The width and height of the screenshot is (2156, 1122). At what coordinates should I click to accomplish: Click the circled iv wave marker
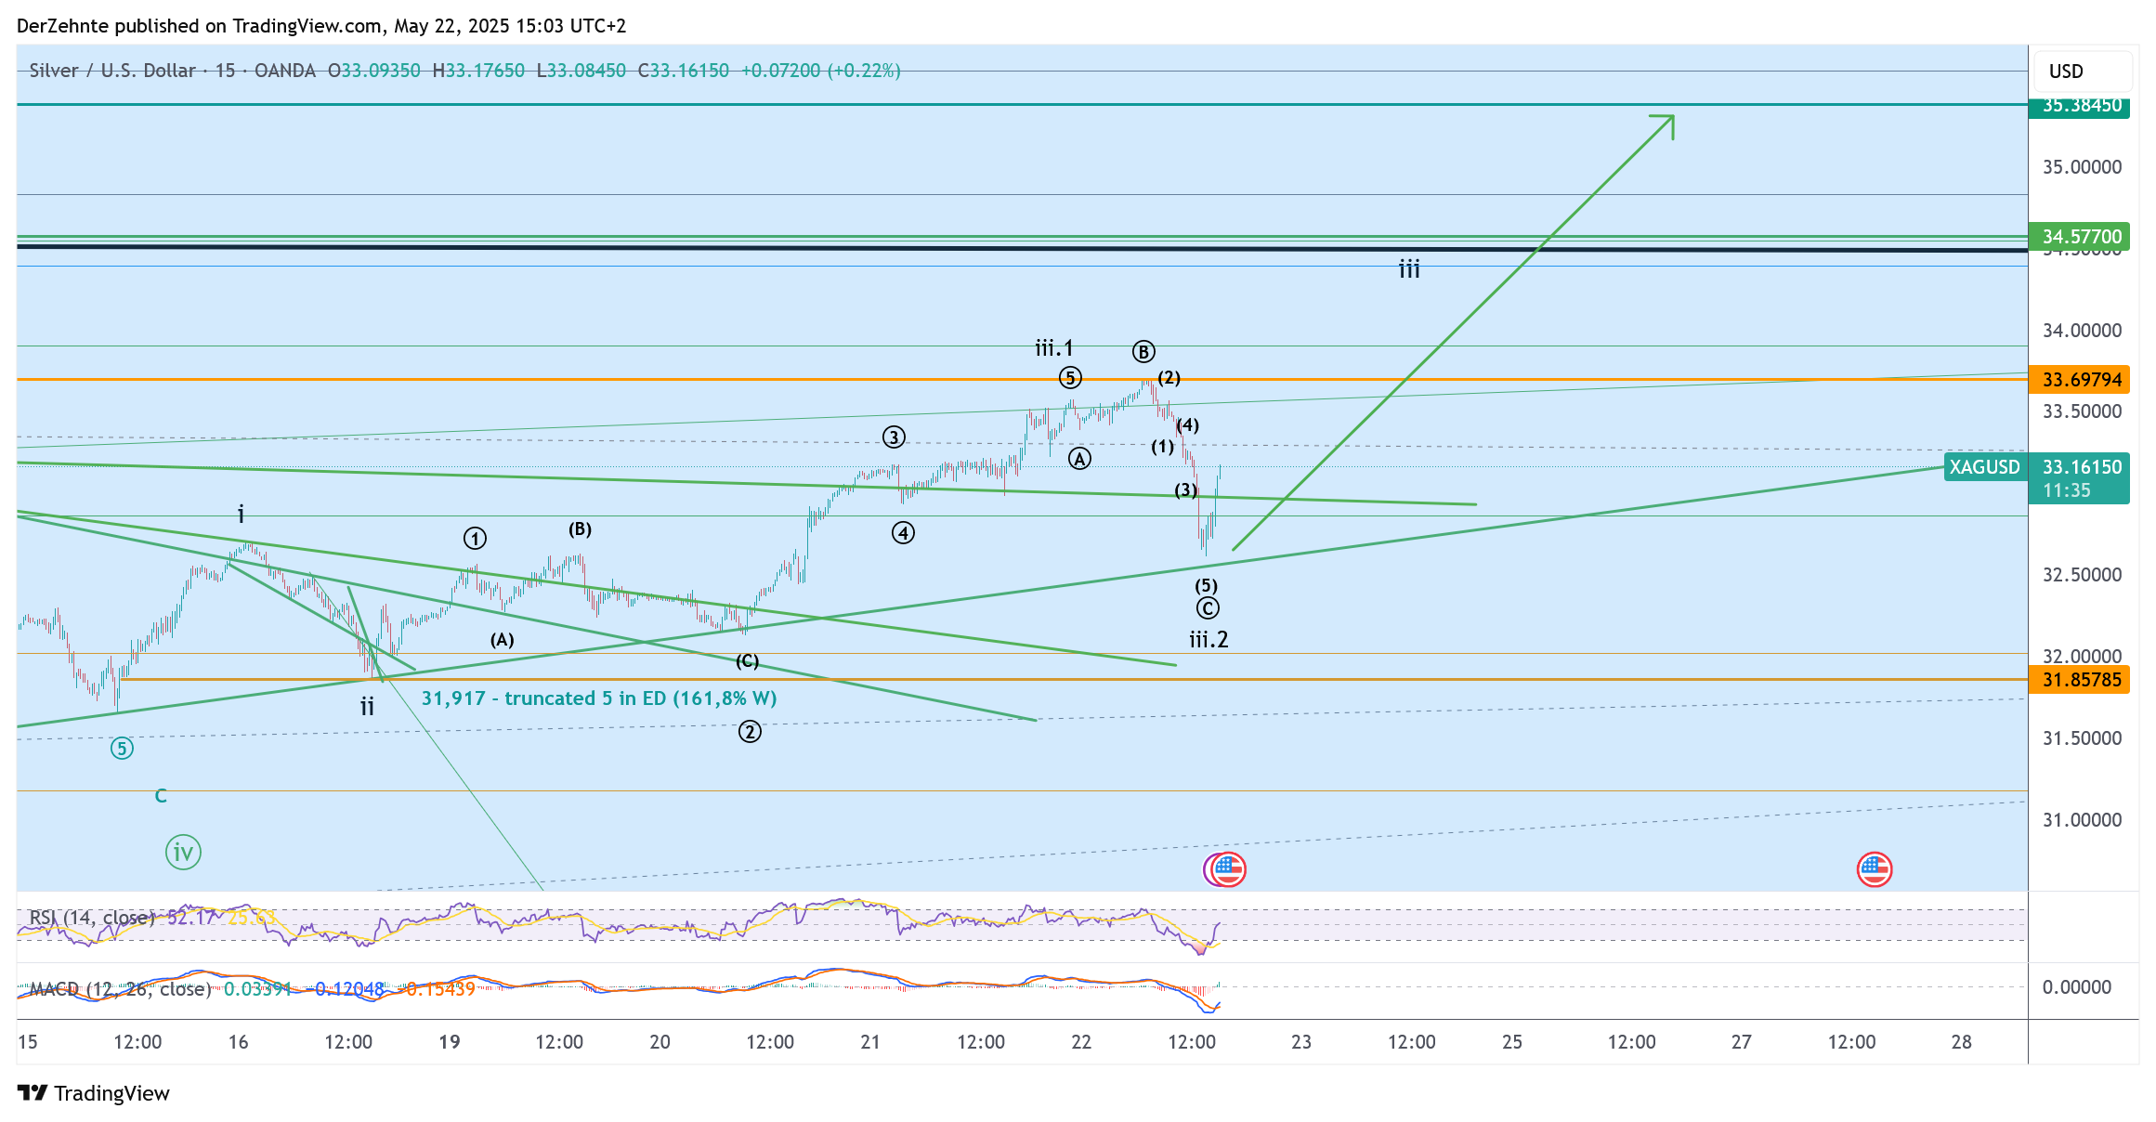coord(183,852)
